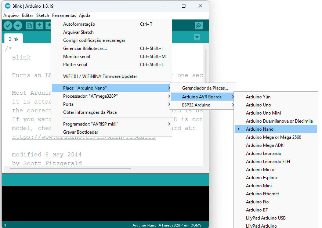Open Gerenciar Bibliotecas...

point(112,48)
